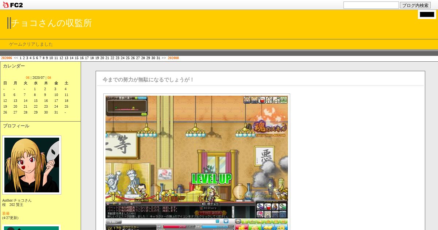Select day 31 in top date bar

coord(158,58)
